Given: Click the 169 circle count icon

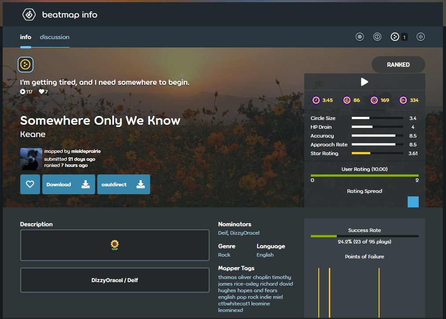Looking at the screenshot, I should click(x=374, y=100).
